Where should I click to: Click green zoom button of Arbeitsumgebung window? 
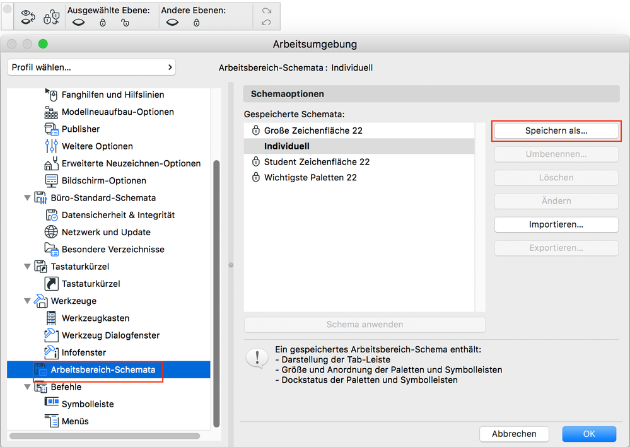pyautogui.click(x=43, y=44)
